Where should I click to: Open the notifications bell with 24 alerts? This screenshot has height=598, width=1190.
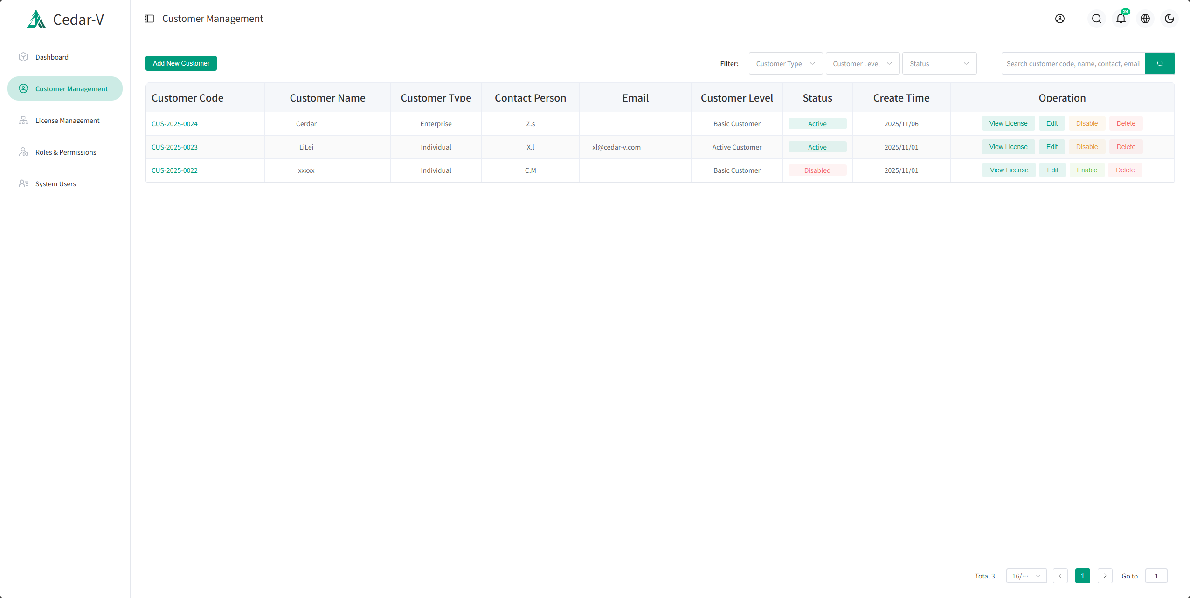click(1121, 19)
